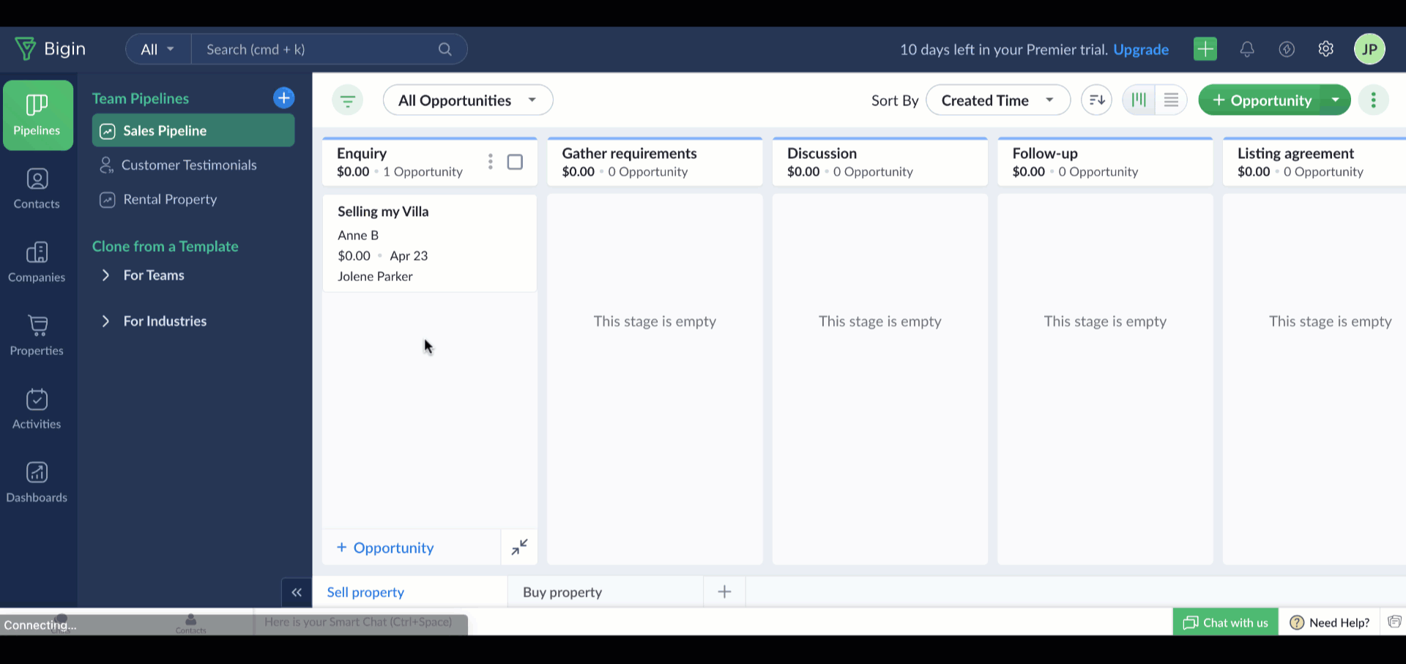This screenshot has height=664, width=1406.
Task: Click the Chat with us button
Action: coord(1226,622)
